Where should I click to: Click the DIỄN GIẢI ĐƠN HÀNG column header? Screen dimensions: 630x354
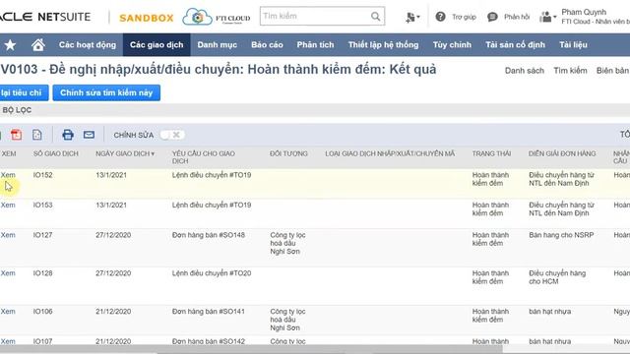(562, 153)
